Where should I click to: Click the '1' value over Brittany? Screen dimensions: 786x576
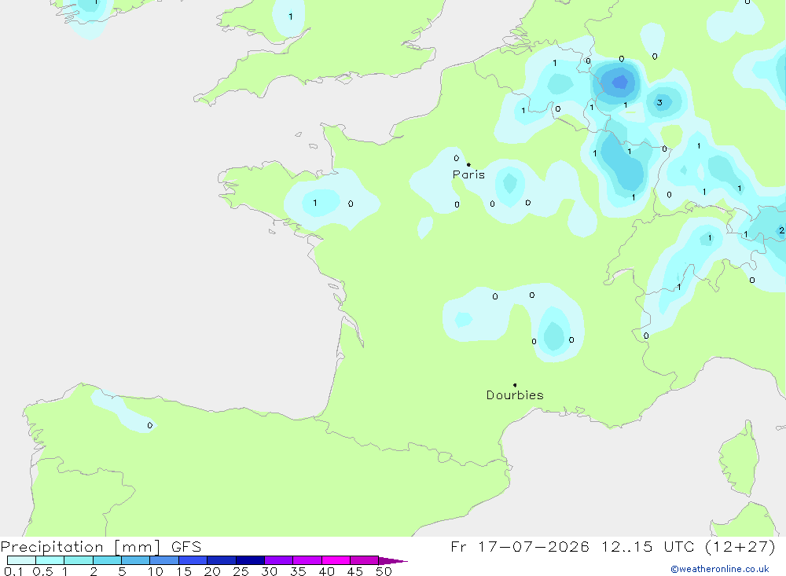coord(315,203)
